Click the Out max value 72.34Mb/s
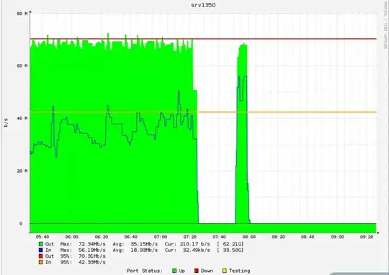This screenshot has width=389, height=275. (92, 244)
